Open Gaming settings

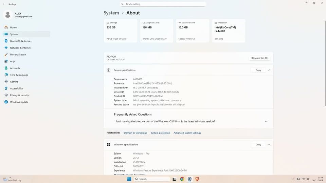pyautogui.click(x=26, y=82)
